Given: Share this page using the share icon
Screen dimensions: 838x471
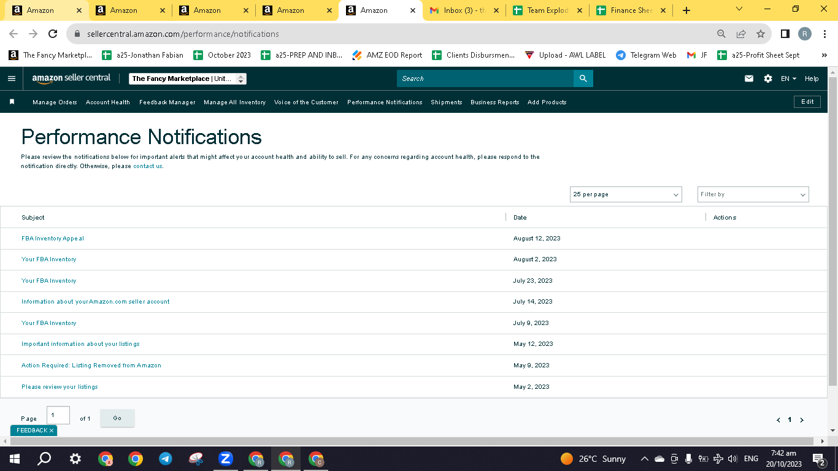Looking at the screenshot, I should coord(741,34).
